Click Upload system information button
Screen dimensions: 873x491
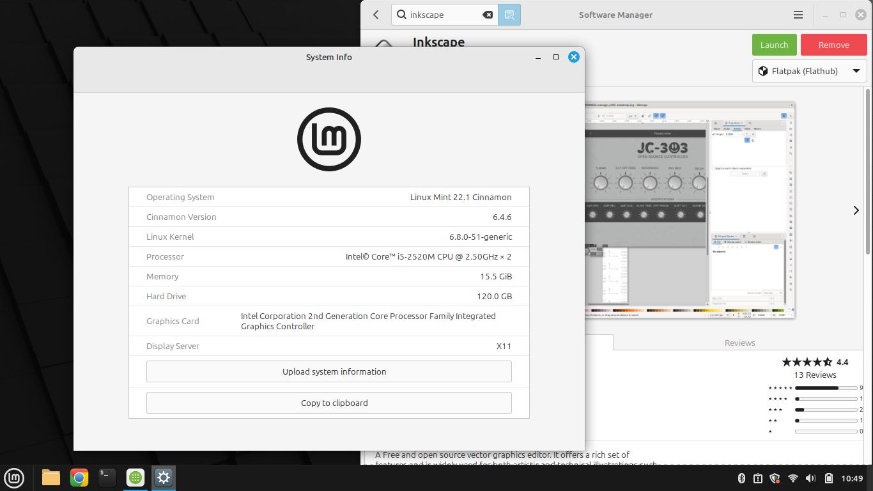tap(328, 371)
